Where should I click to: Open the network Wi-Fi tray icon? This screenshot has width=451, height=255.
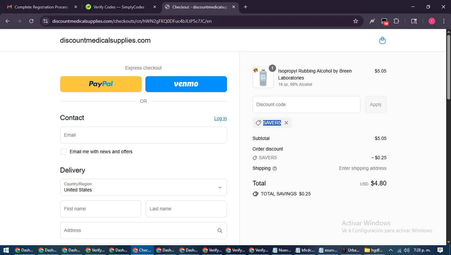tap(399, 250)
